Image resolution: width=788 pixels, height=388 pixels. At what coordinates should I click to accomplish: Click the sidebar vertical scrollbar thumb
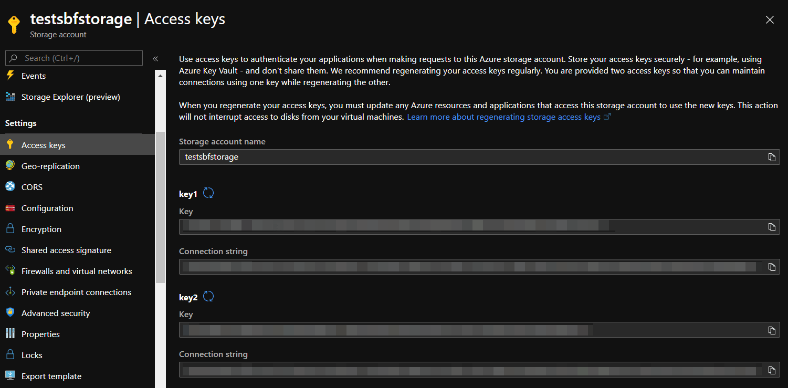click(x=161, y=207)
